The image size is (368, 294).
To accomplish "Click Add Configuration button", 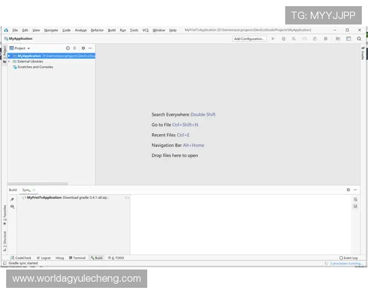I will tap(249, 39).
